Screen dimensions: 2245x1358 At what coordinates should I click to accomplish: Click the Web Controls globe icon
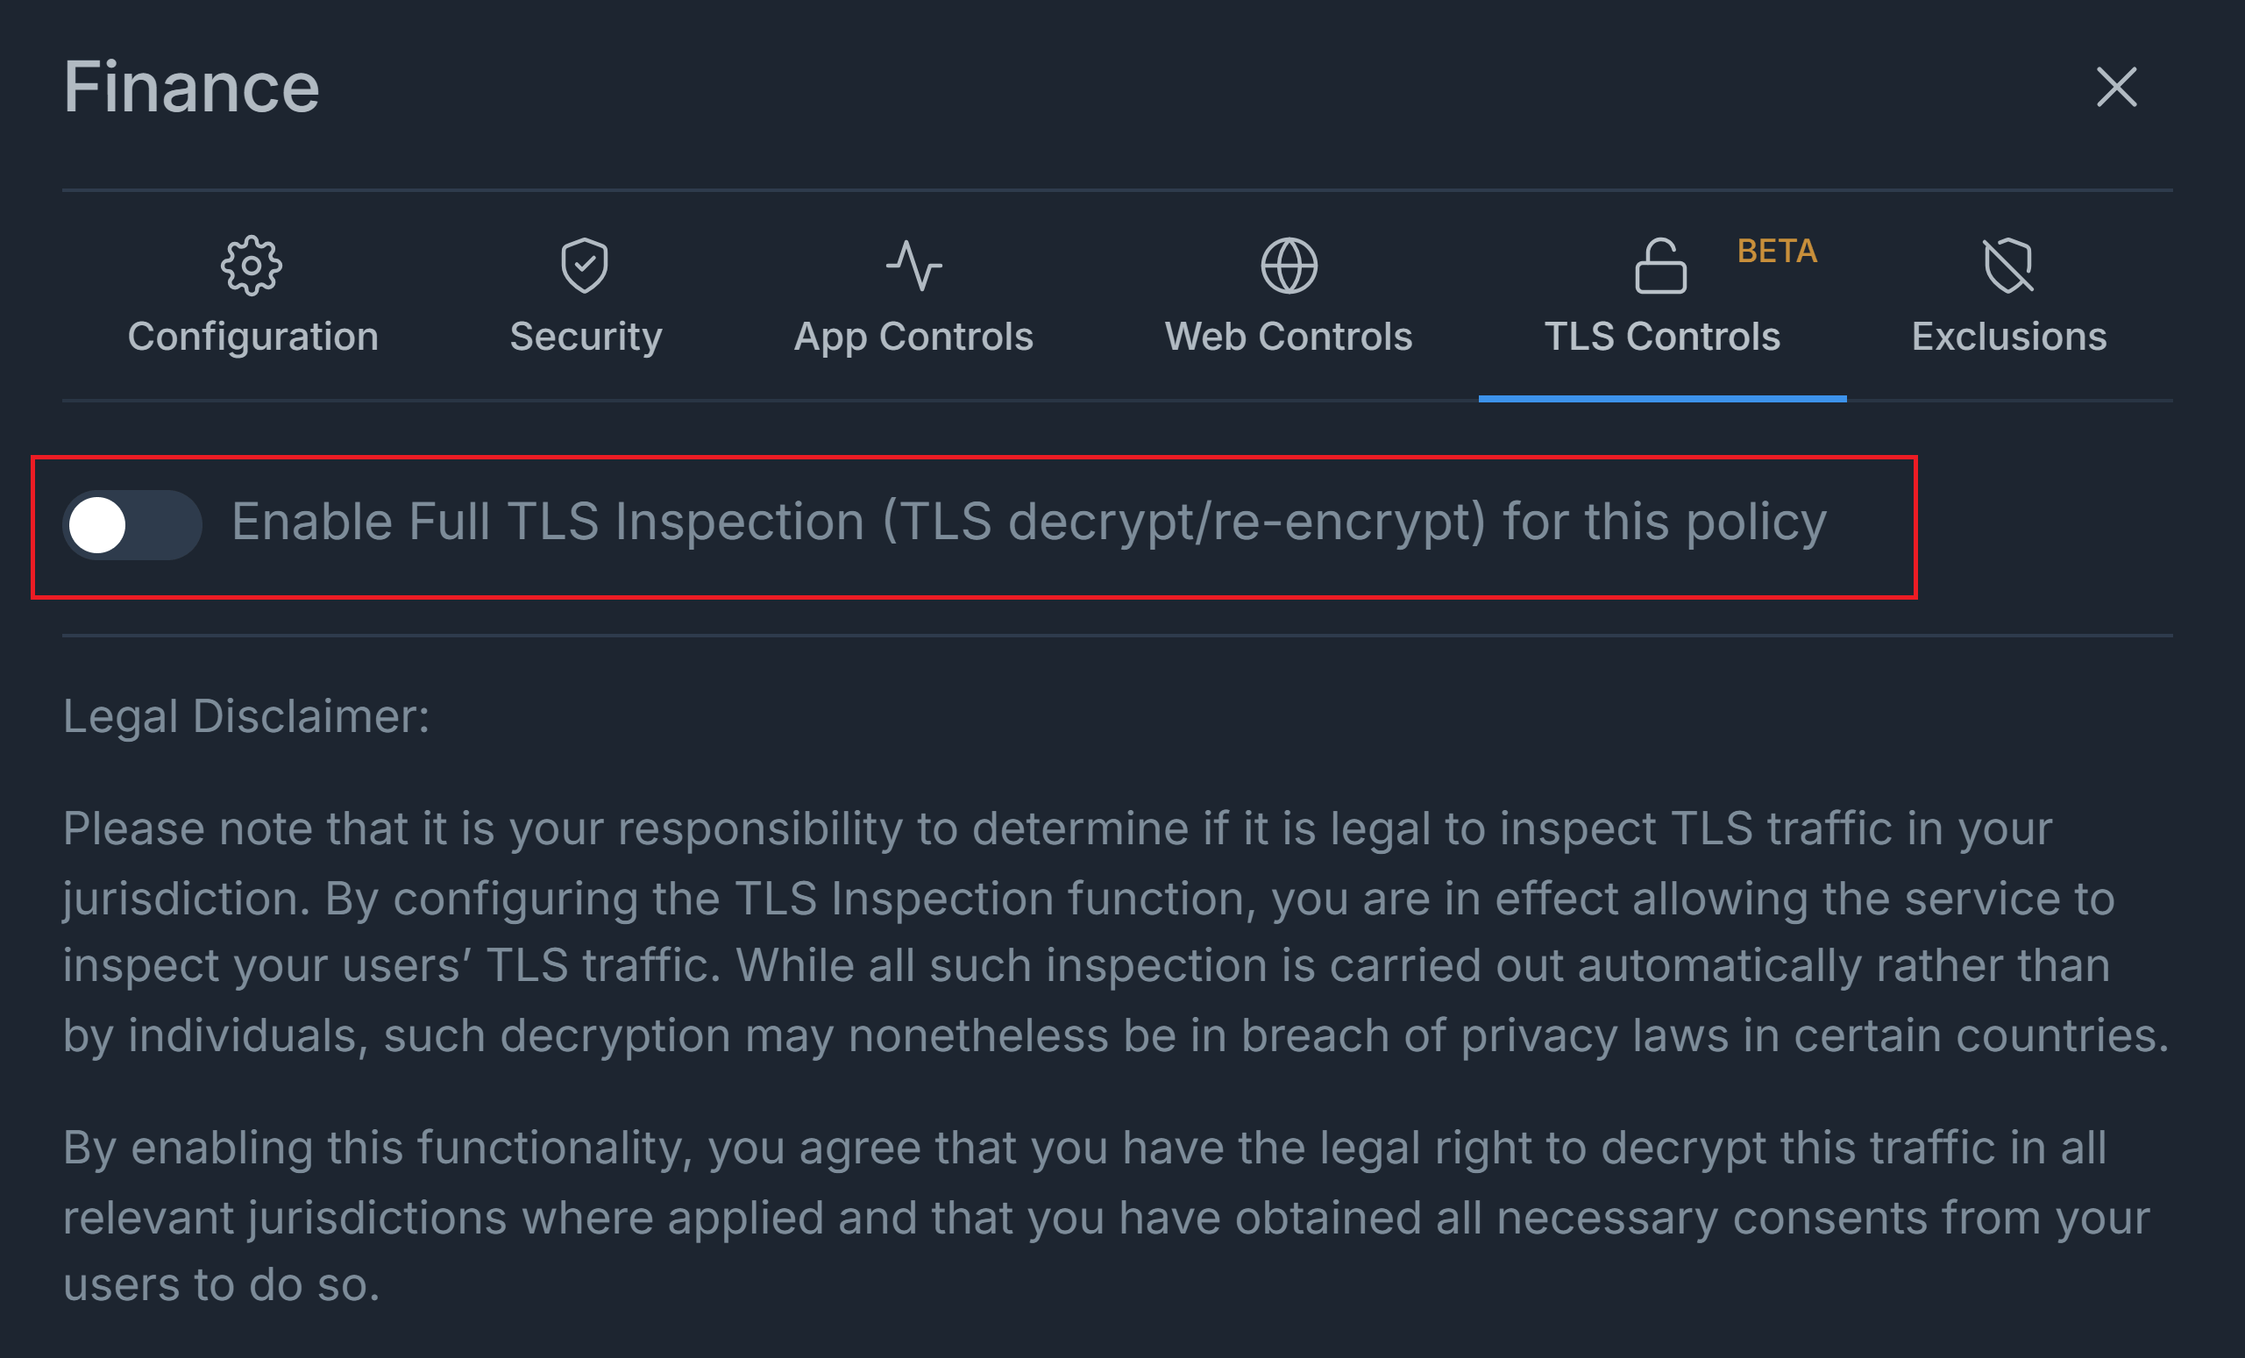tap(1289, 267)
